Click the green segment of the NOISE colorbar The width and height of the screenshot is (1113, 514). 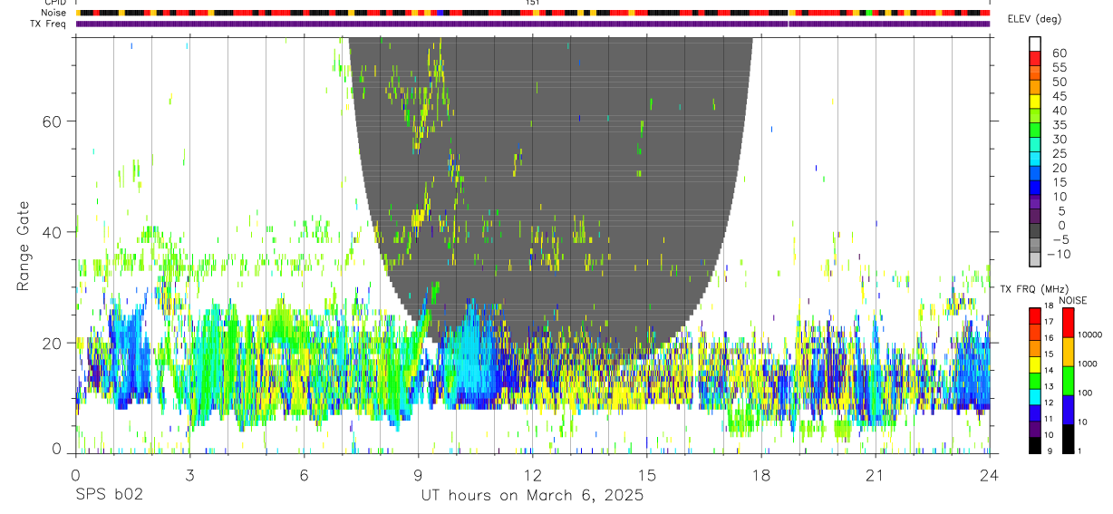pos(1068,380)
